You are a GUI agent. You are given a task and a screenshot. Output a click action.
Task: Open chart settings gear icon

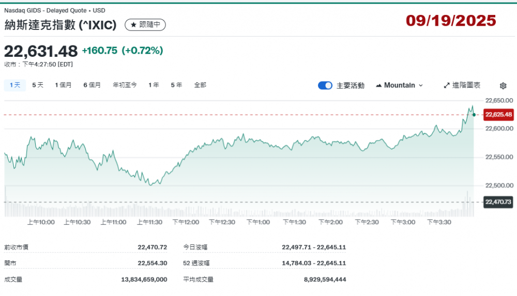coord(503,86)
